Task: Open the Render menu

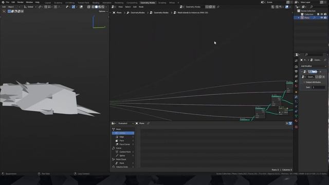Action: (x=21, y=2)
